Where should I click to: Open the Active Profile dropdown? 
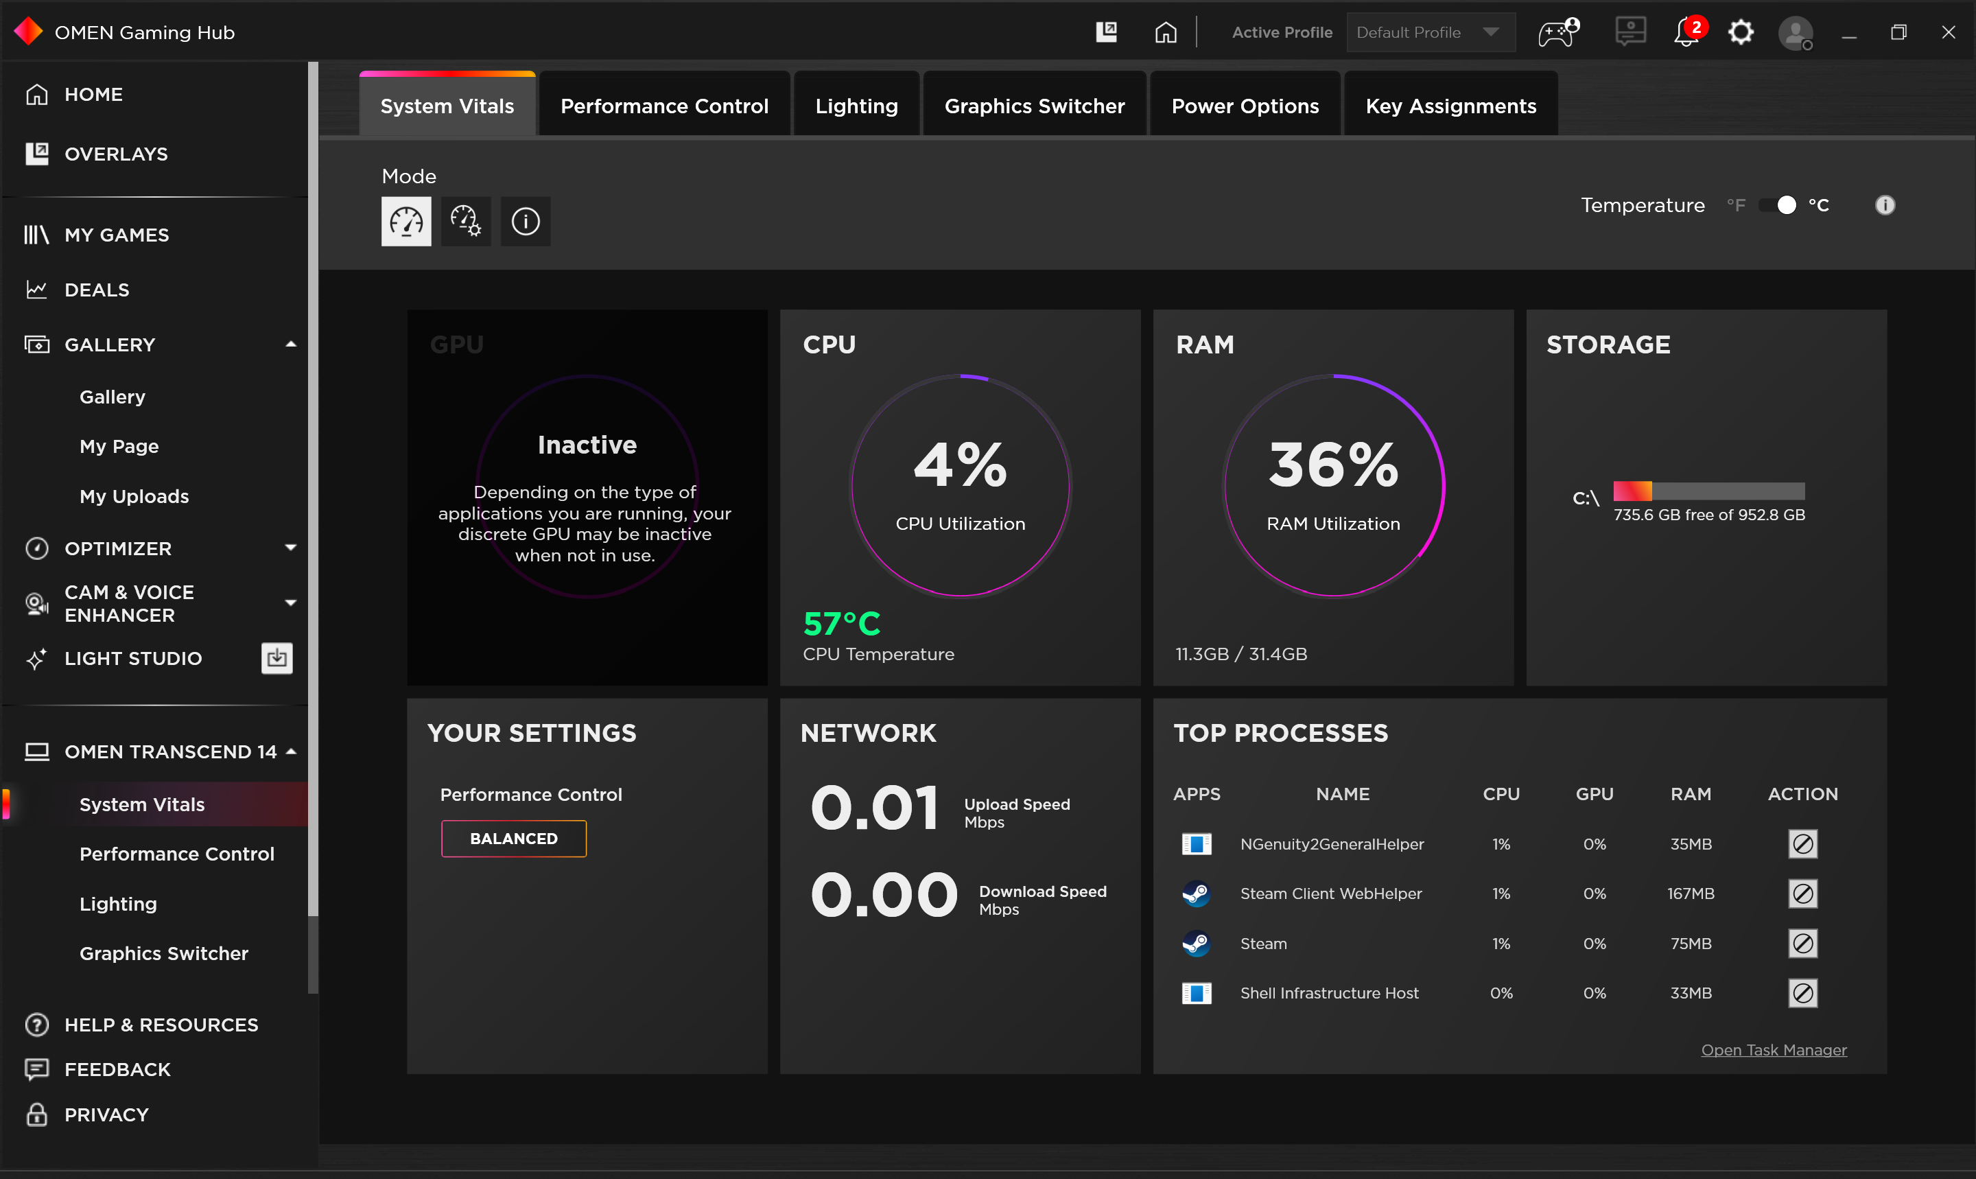[x=1430, y=32]
